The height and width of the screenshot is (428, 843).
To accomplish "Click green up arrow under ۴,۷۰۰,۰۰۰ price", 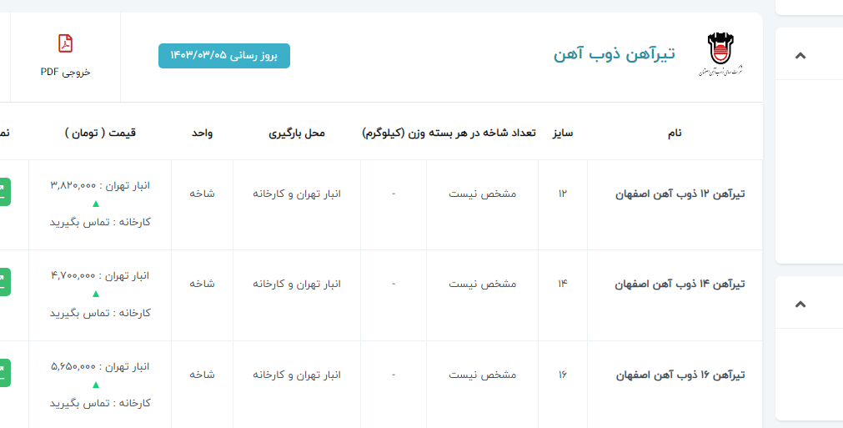I will pyautogui.click(x=95, y=294).
